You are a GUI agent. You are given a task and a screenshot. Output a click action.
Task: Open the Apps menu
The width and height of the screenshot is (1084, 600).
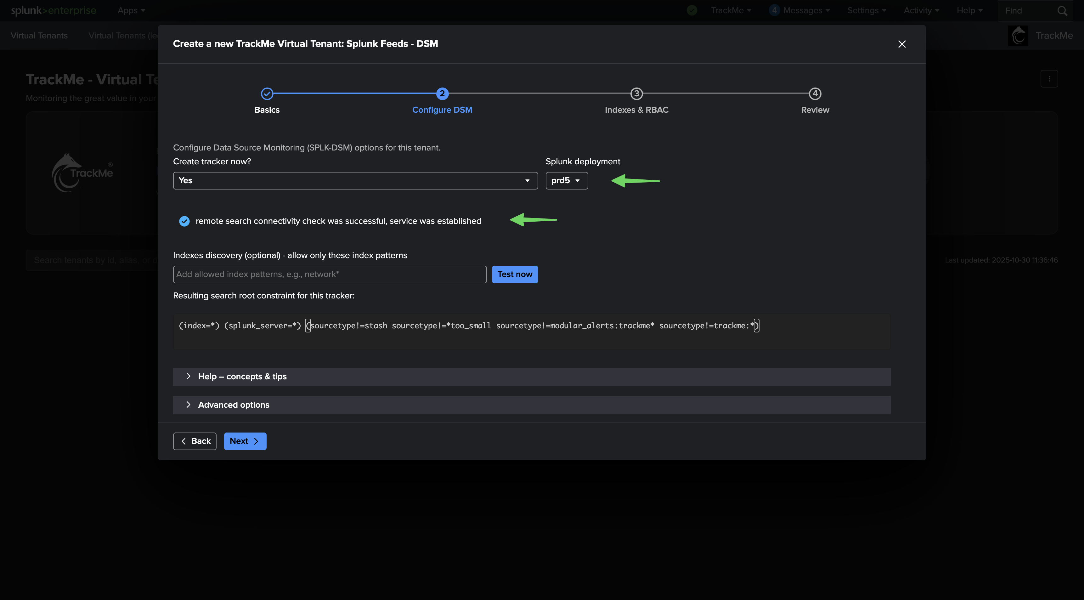131,10
